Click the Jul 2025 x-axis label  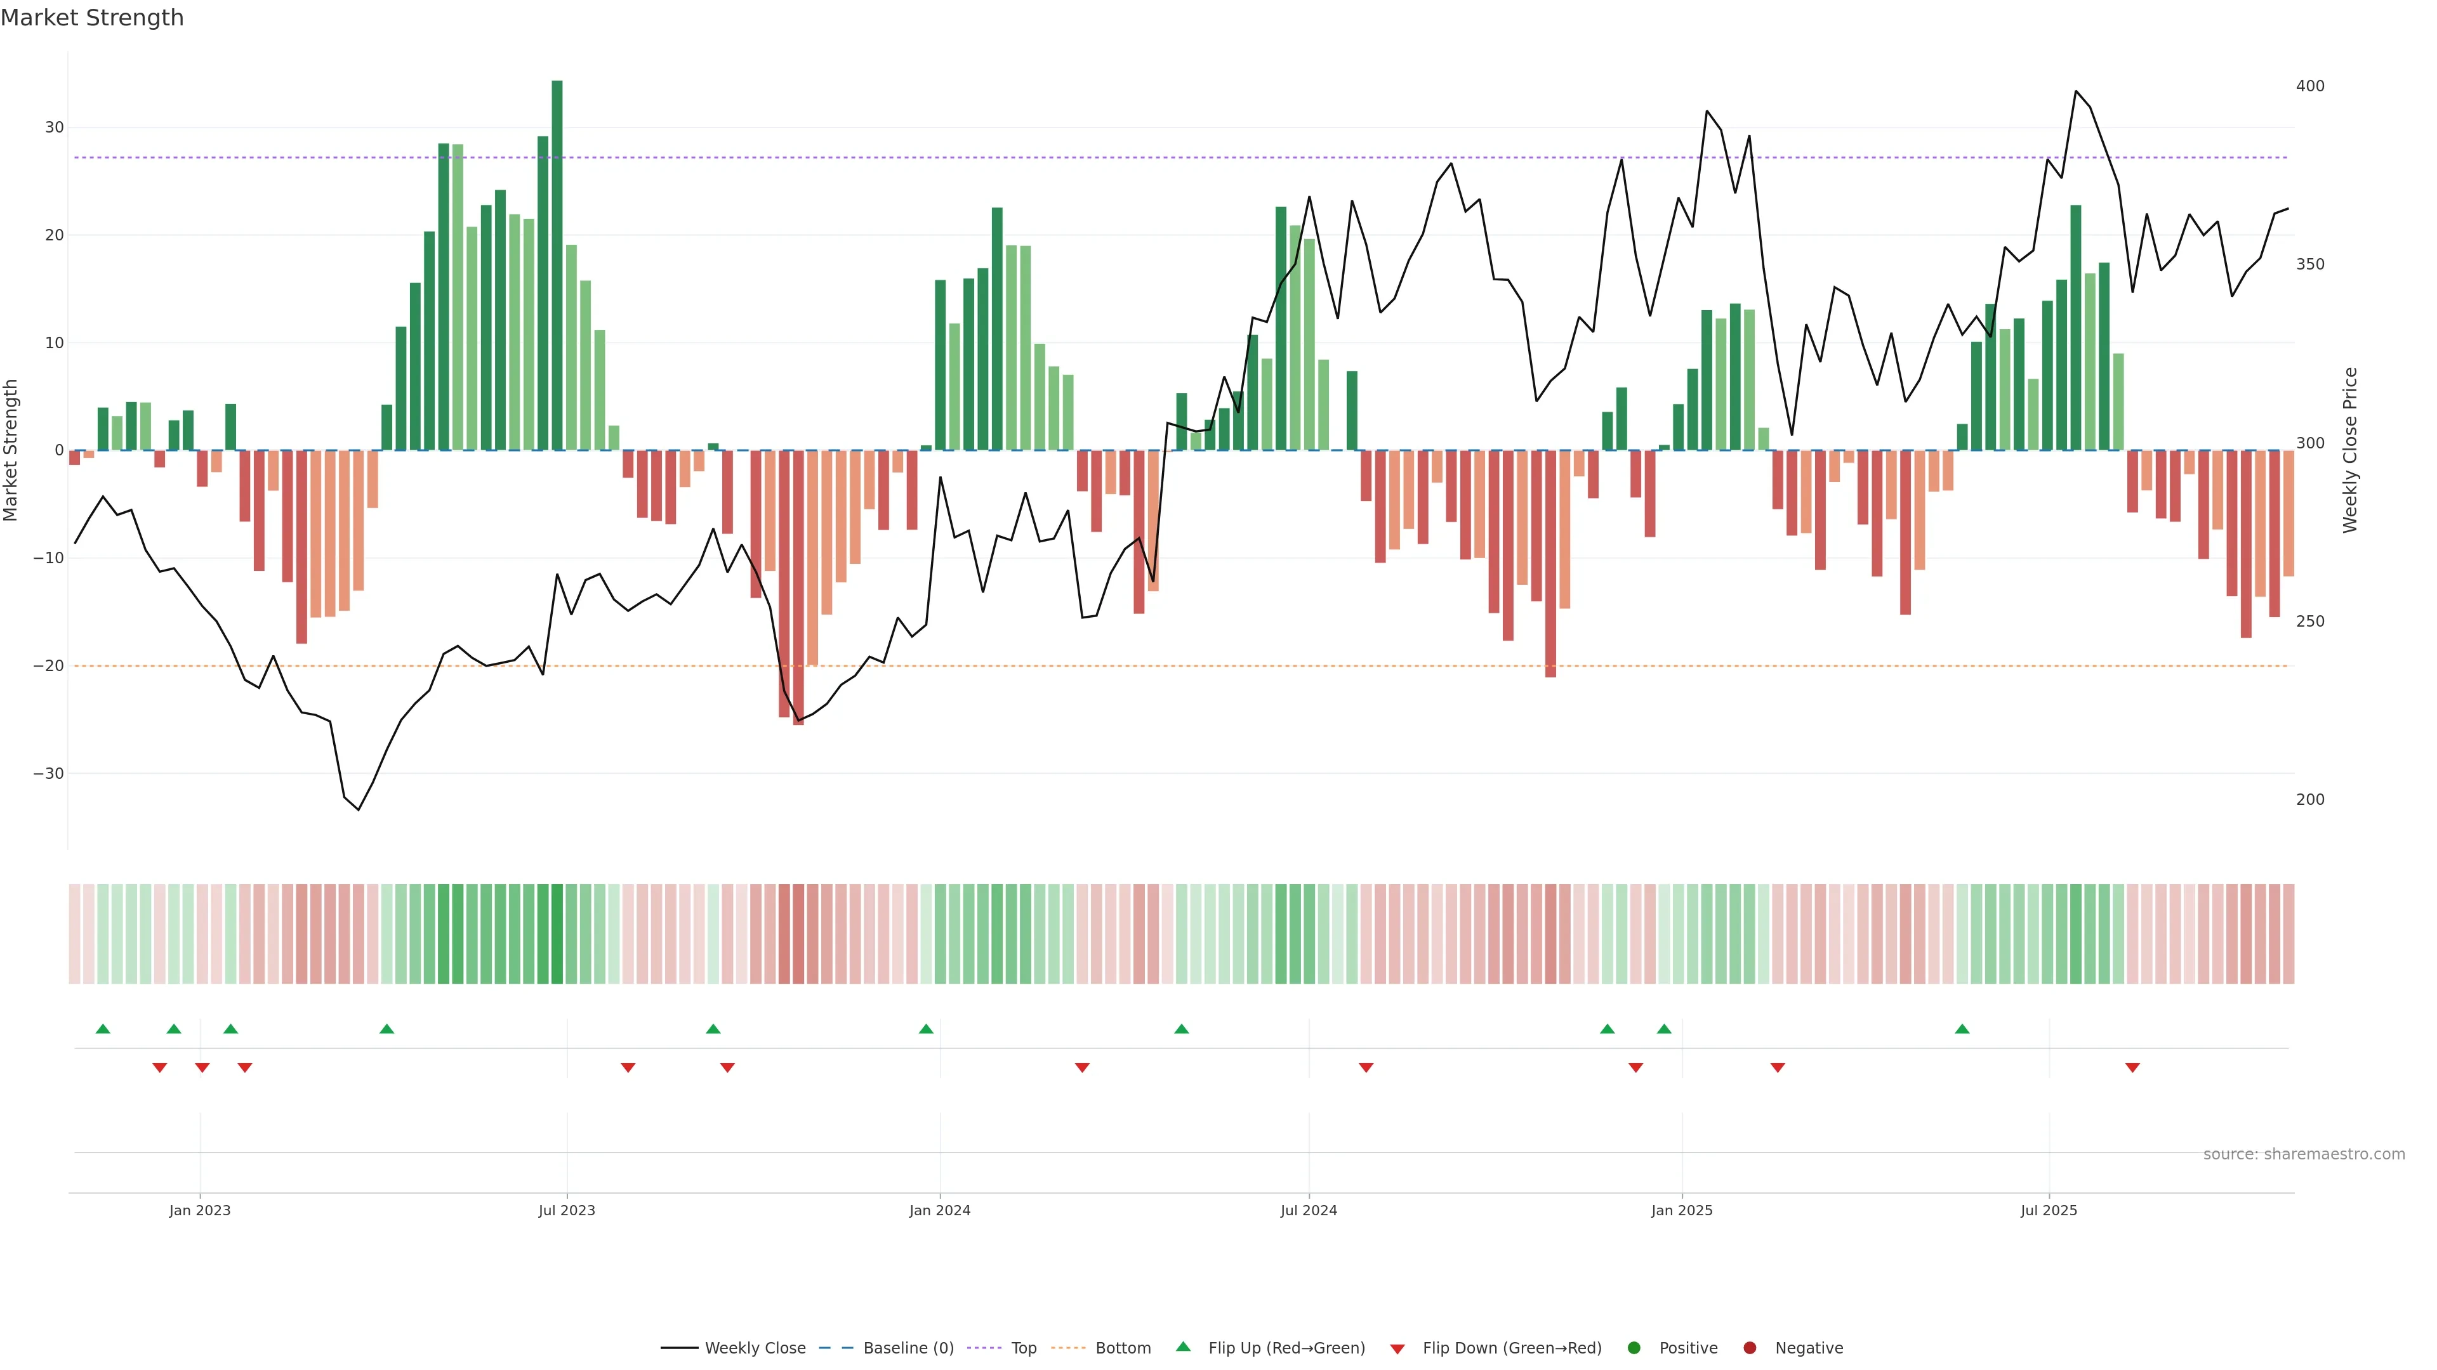coord(2048,1210)
